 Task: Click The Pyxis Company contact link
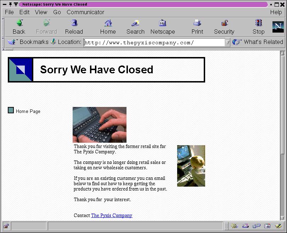[112, 215]
